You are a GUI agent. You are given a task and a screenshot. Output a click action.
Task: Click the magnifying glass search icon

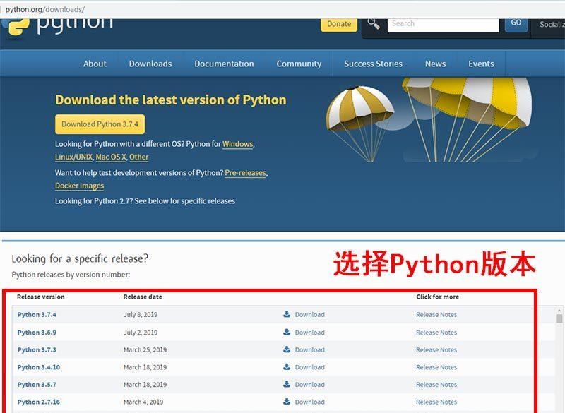pos(374,24)
